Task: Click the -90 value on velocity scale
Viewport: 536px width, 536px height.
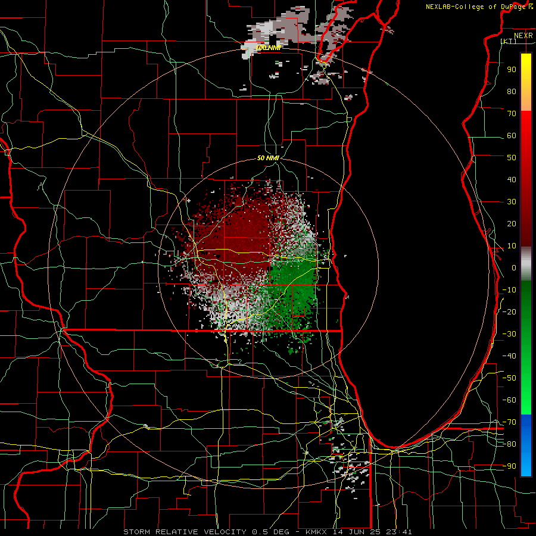Action: coord(509,466)
